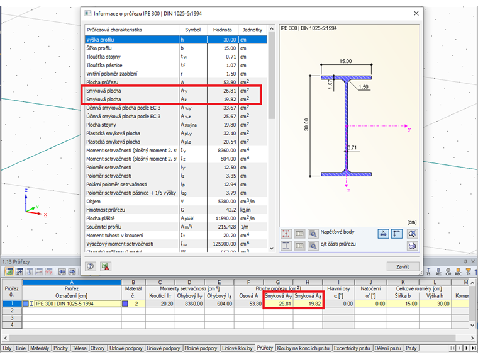Export the table to Excel
478x359 pixels.
coord(106,266)
